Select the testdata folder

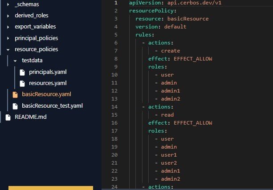32,61
